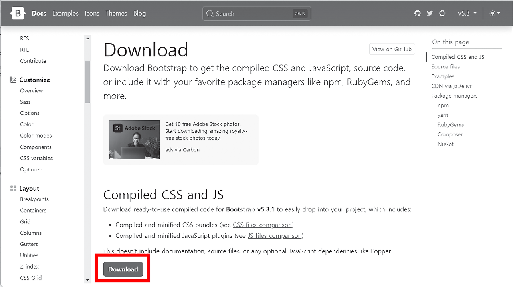Jump to Composer section
Screen dimensions: 513x287
[450, 134]
